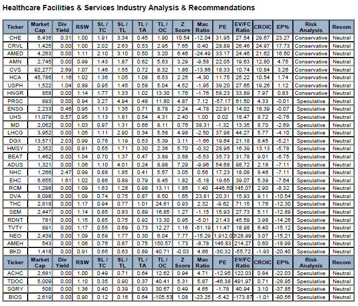Viewport: 358px width, 306px height.
Task: Click the EHC ticker cell
Action: pyautogui.click(x=15, y=181)
